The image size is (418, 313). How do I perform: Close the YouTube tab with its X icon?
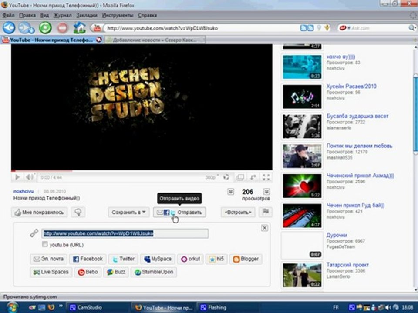click(x=99, y=40)
